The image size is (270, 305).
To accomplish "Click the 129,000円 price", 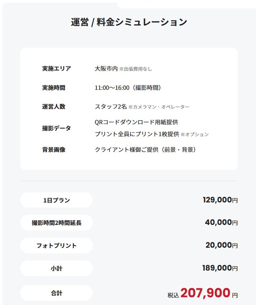I will tap(220, 200).
